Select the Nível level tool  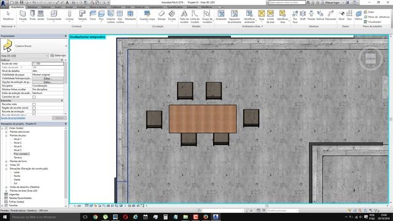point(341,15)
